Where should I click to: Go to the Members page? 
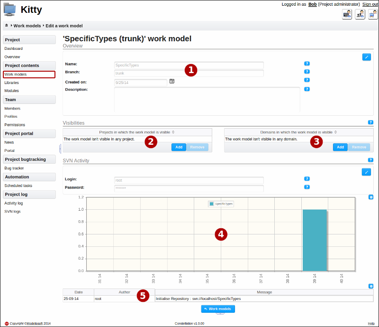12,109
